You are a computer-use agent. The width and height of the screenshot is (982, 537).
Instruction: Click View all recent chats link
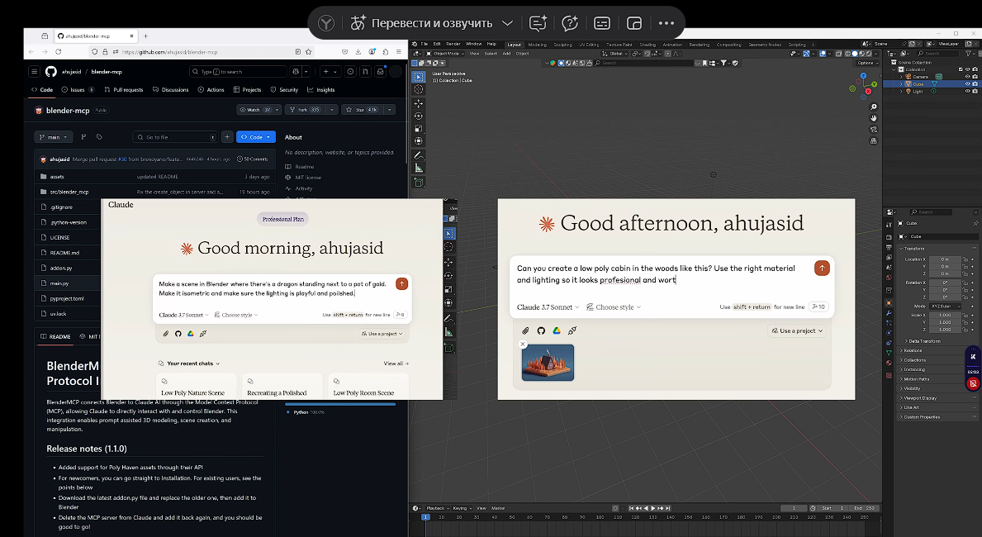click(x=396, y=364)
